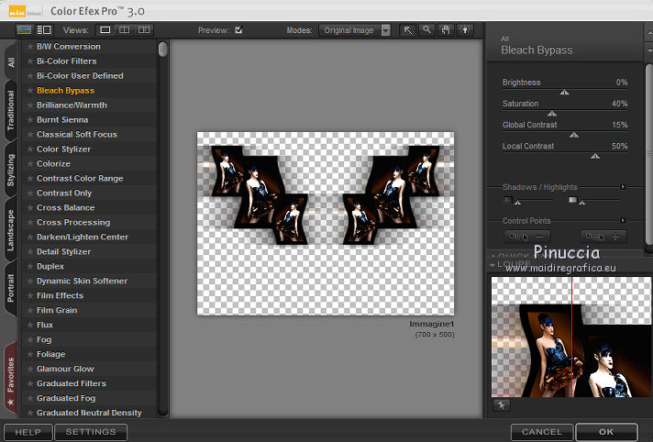Click the Highlights protection slider handle
The image size is (653, 442).
(582, 203)
